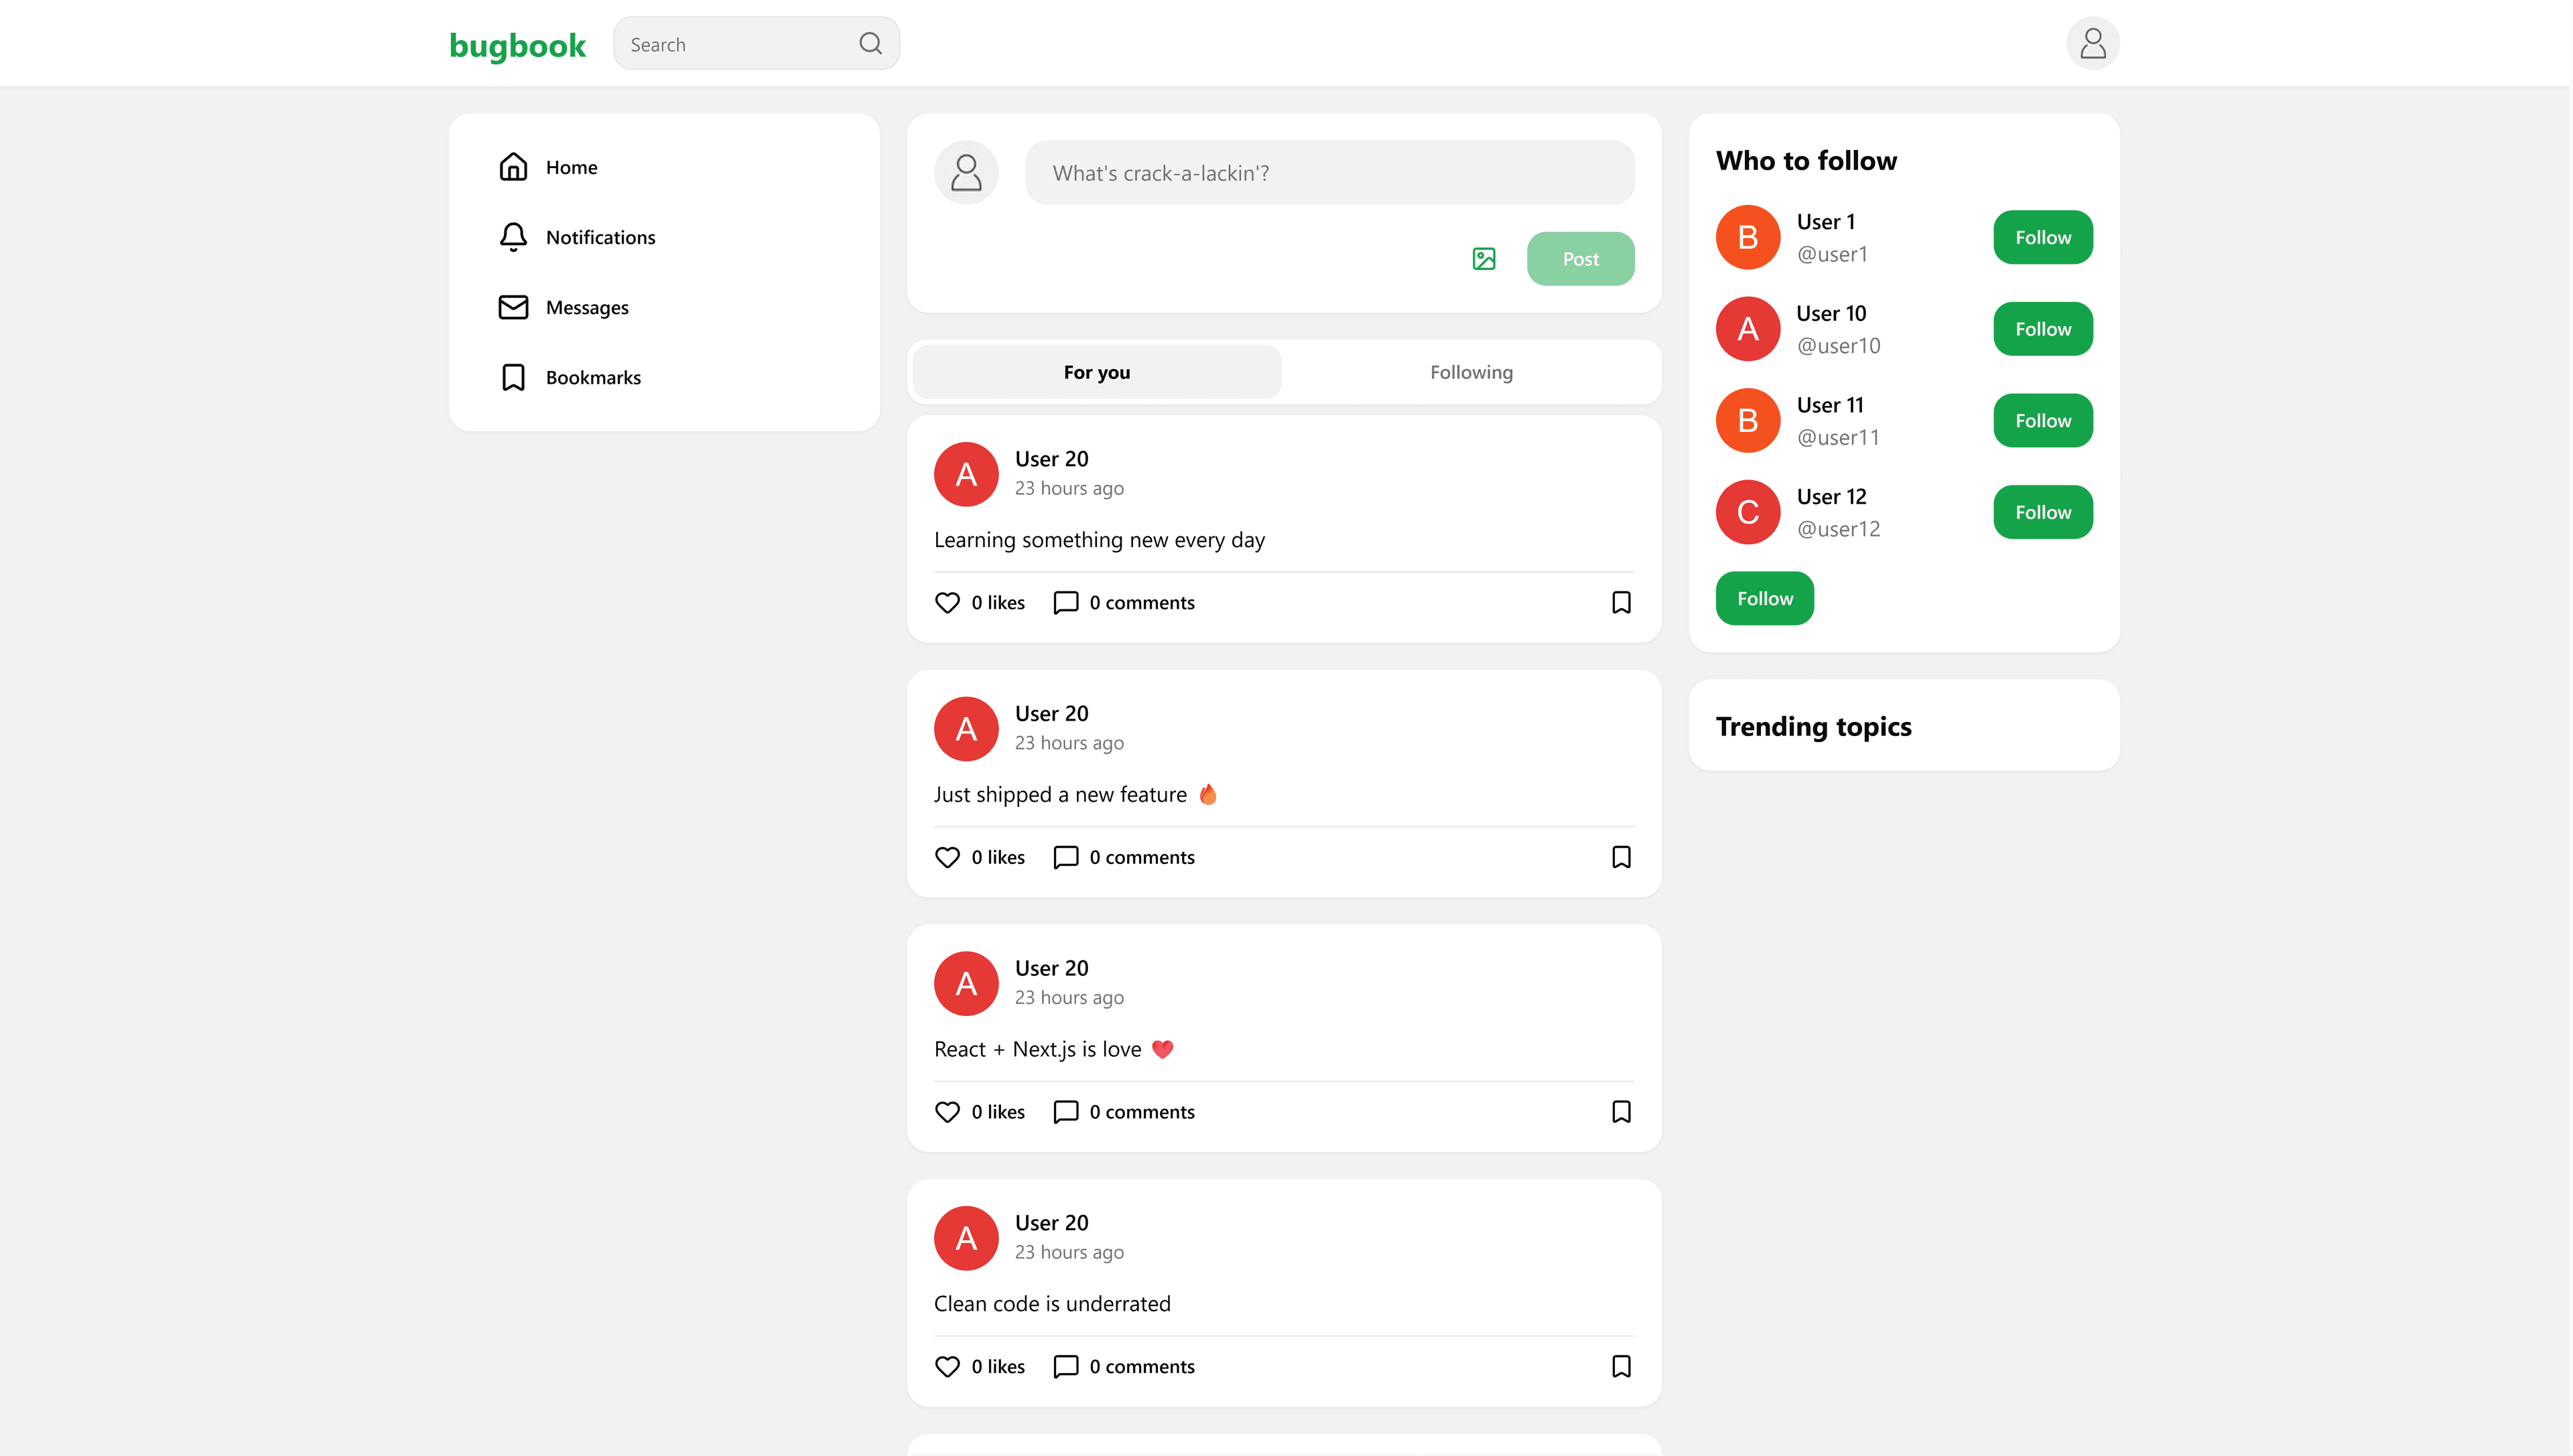Like the 'Learning something new every day' post
The height and width of the screenshot is (1456, 2573).
point(946,602)
